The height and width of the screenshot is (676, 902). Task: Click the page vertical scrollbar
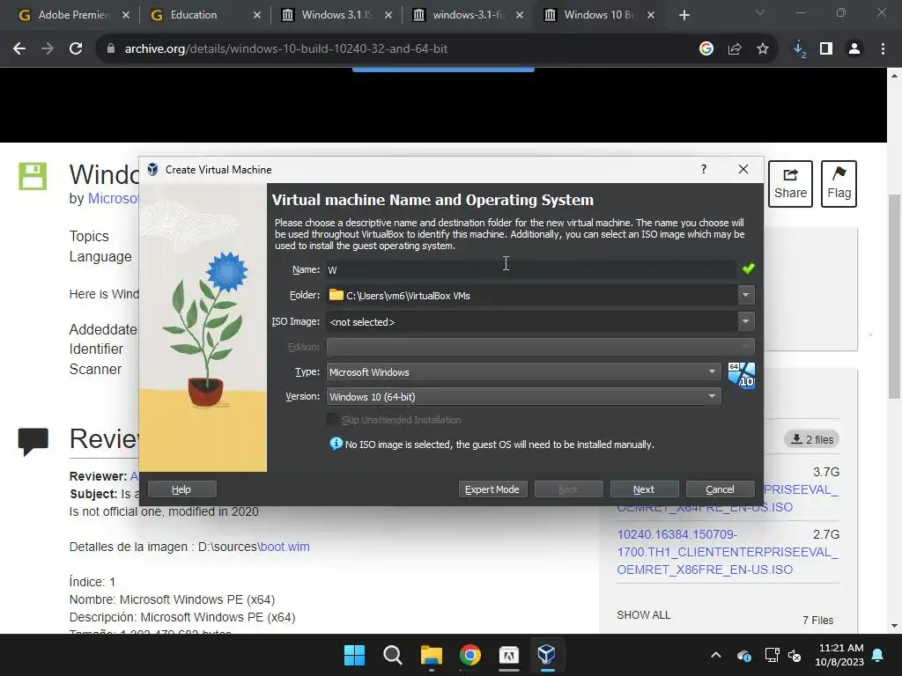pyautogui.click(x=895, y=297)
